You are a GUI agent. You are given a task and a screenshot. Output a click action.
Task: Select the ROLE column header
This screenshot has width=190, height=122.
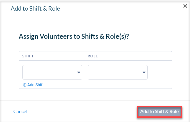tap(93, 56)
